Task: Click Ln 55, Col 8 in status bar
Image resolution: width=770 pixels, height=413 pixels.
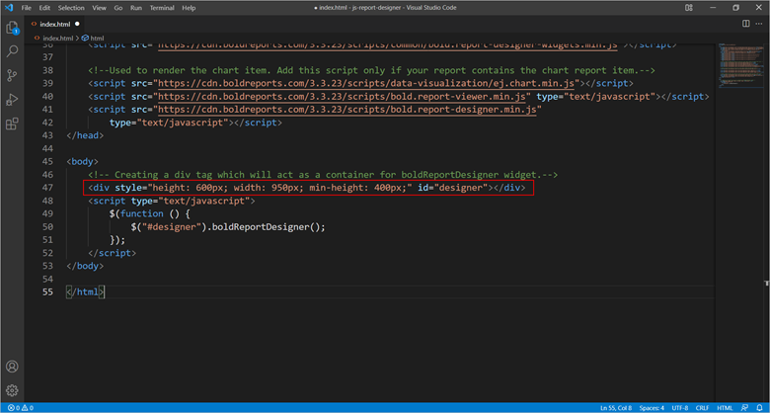Action: coord(616,408)
